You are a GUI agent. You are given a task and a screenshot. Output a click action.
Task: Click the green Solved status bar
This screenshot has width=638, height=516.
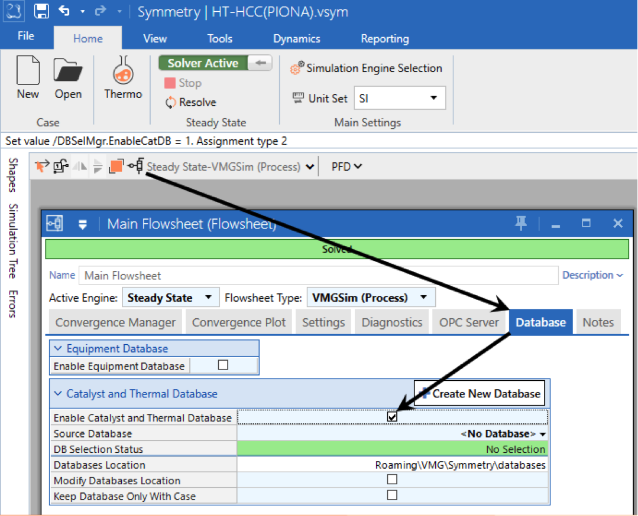(337, 249)
